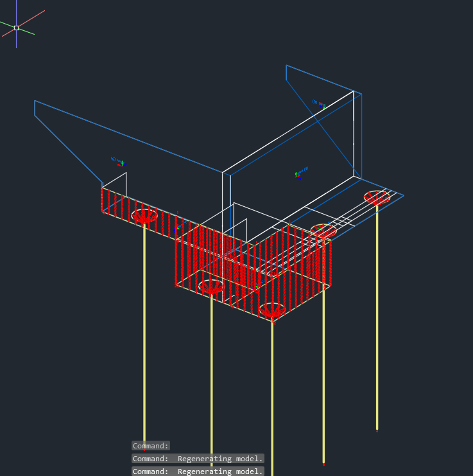Pick the far-right red pile head circle
Screen dimensions: 473x476
tap(377, 197)
